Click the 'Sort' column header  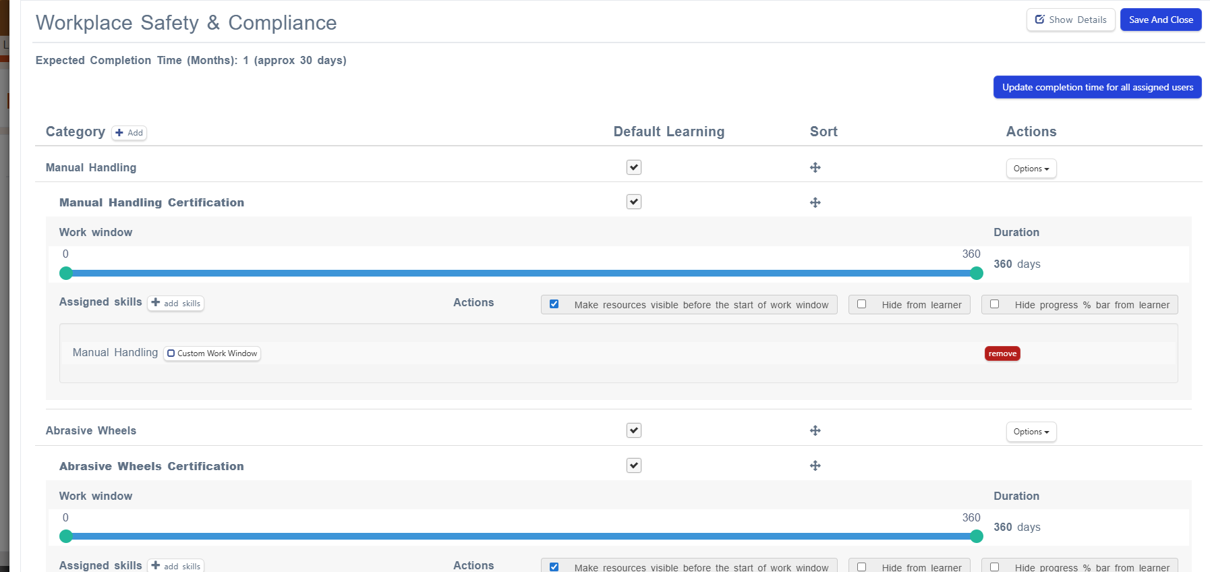click(x=824, y=132)
